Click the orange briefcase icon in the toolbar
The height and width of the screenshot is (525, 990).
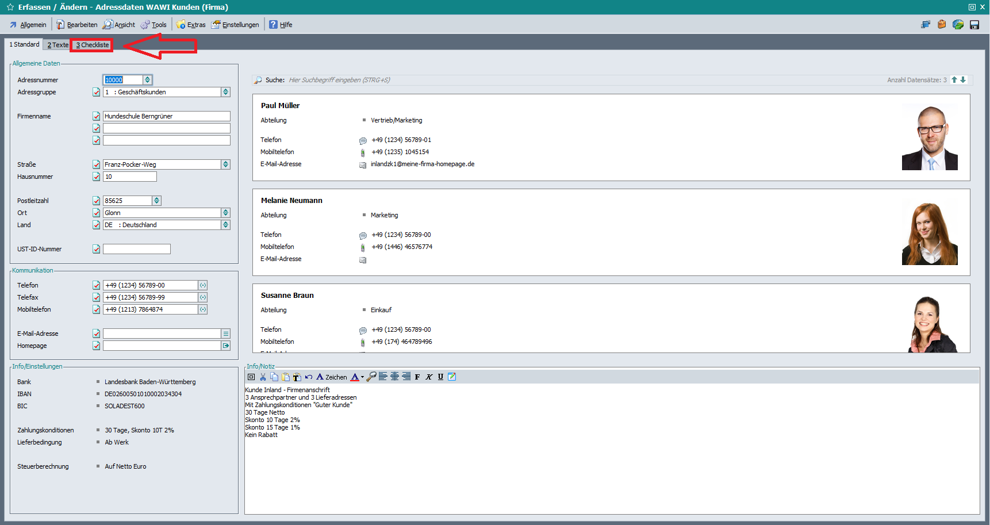[942, 25]
